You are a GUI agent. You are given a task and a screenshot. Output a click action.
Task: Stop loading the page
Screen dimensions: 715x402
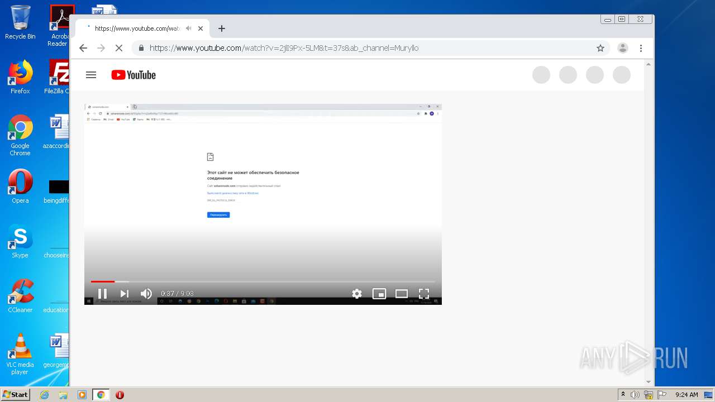[119, 48]
